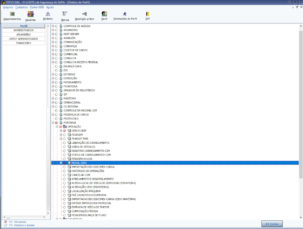Toggle access circle for PROTOCOLO
The width and height of the screenshot is (303, 229).
pyautogui.click(x=56, y=119)
